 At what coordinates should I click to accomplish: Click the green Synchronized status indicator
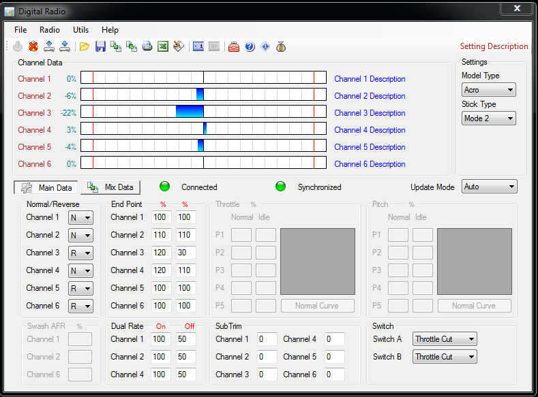pyautogui.click(x=281, y=187)
